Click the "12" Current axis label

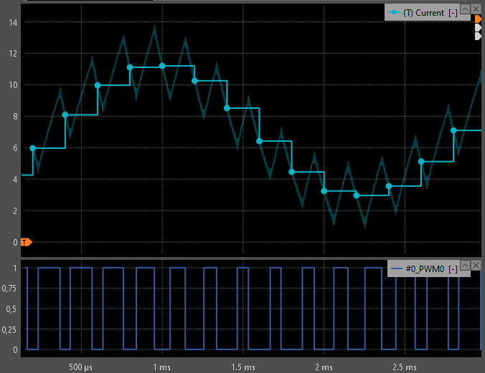coord(13,54)
